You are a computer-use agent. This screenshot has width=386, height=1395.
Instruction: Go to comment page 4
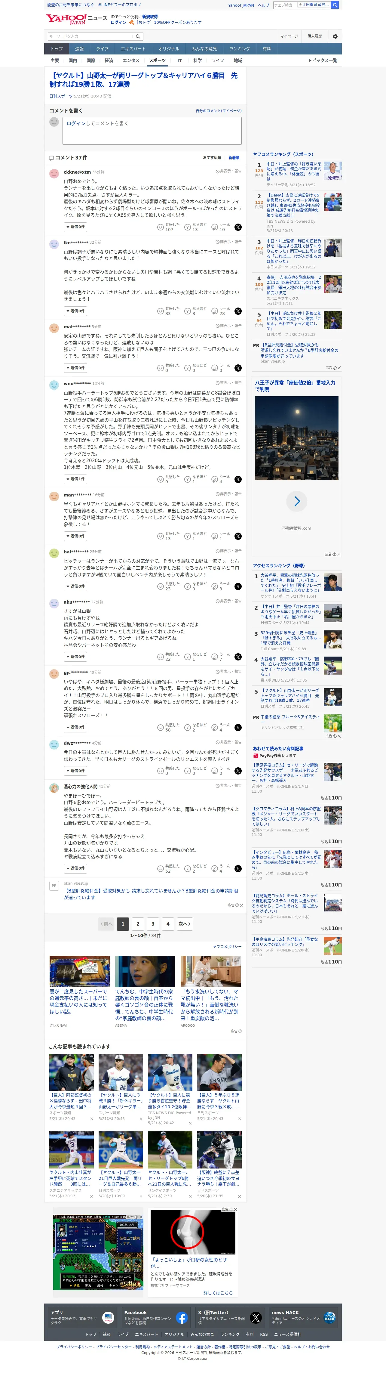click(x=168, y=924)
